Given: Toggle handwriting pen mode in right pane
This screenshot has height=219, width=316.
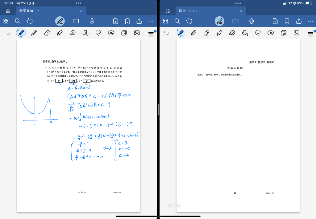Looking at the screenshot, I should coord(219,21).
